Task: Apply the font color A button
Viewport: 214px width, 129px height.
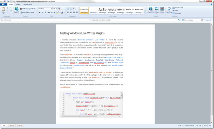Action: click(x=62, y=12)
